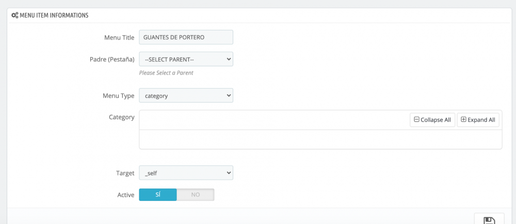Image resolution: width=516 pixels, height=224 pixels.
Task: Click the 'Please Select a Parent' hint
Action: pos(166,73)
